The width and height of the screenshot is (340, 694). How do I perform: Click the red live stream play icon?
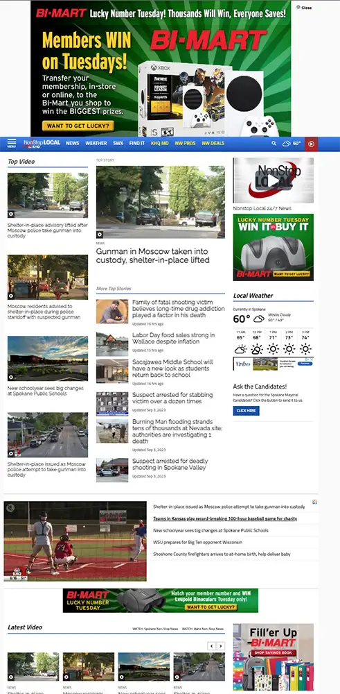[x=311, y=144]
